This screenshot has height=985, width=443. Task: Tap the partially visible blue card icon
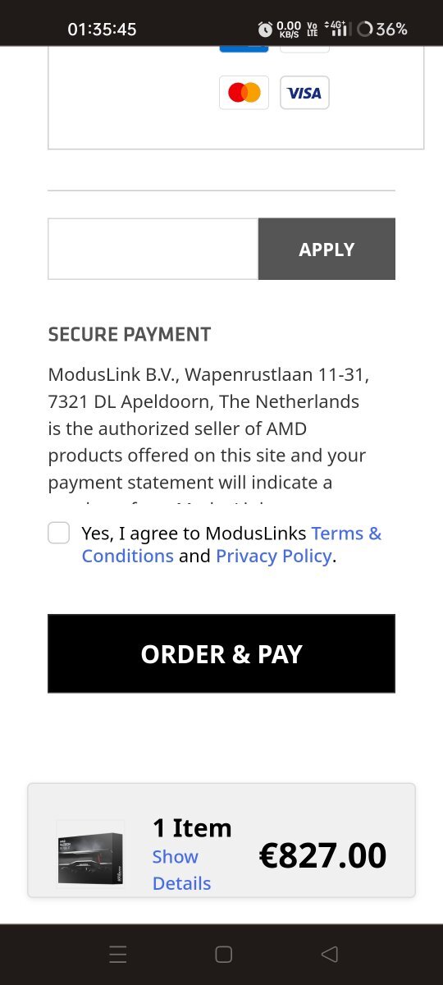click(x=244, y=48)
